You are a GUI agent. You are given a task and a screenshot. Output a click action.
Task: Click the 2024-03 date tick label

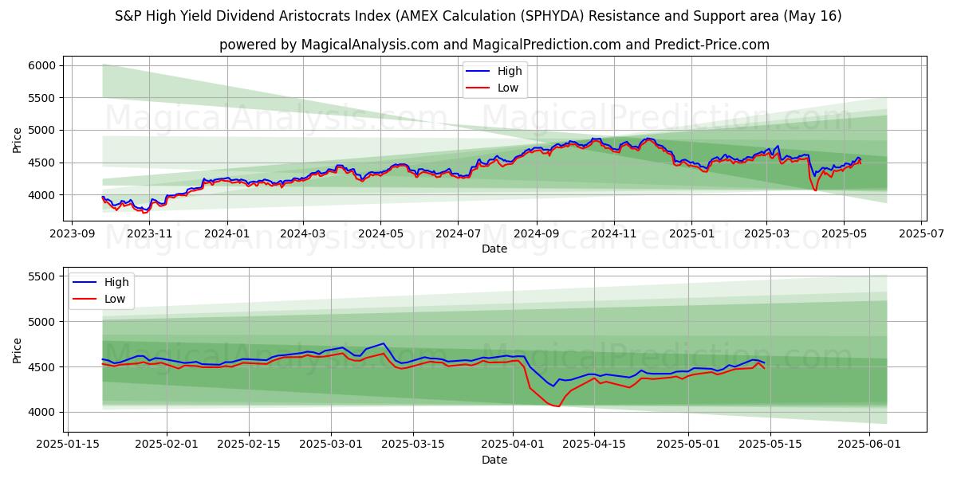coord(302,234)
